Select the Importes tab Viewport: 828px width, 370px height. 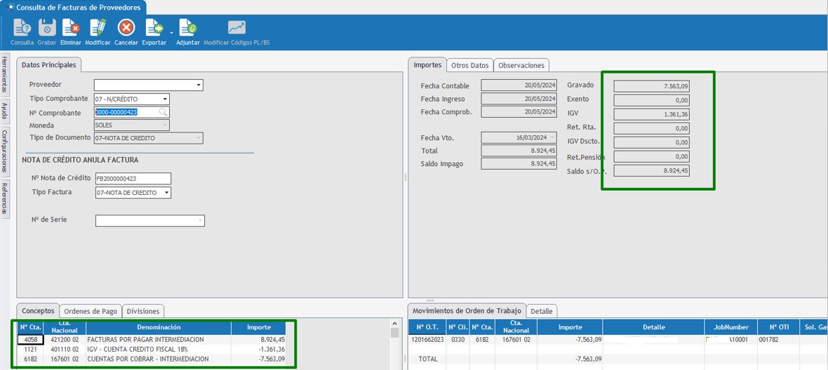(x=427, y=64)
